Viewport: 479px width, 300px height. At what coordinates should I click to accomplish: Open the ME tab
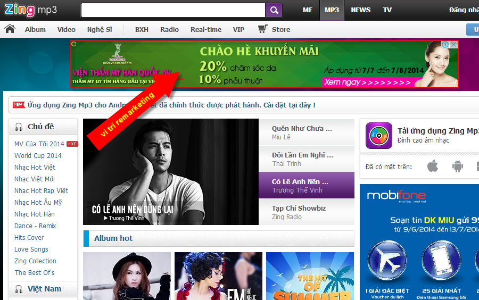point(307,10)
